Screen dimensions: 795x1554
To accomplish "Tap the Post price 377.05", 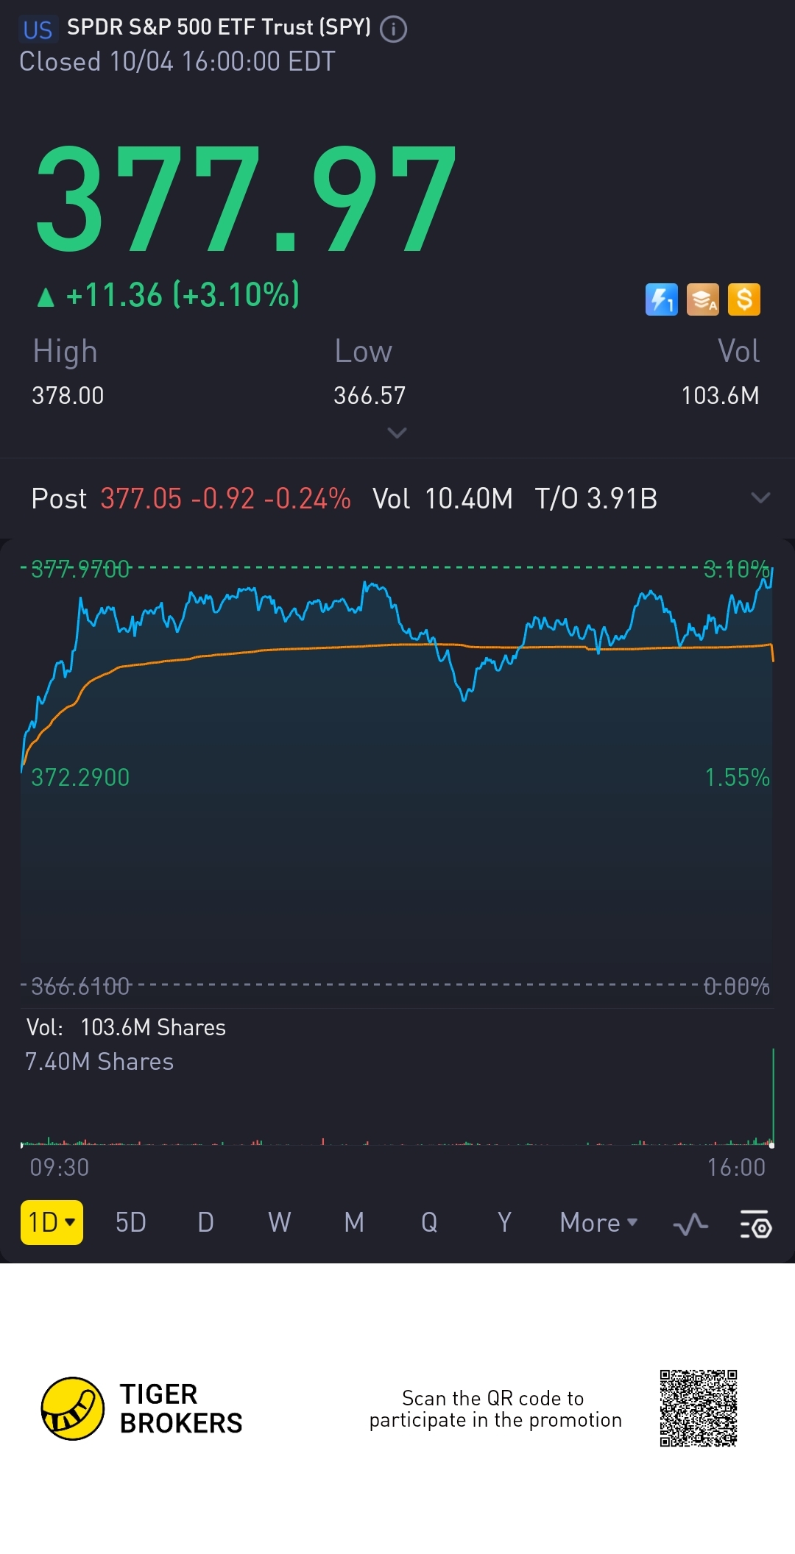I will pos(141,499).
